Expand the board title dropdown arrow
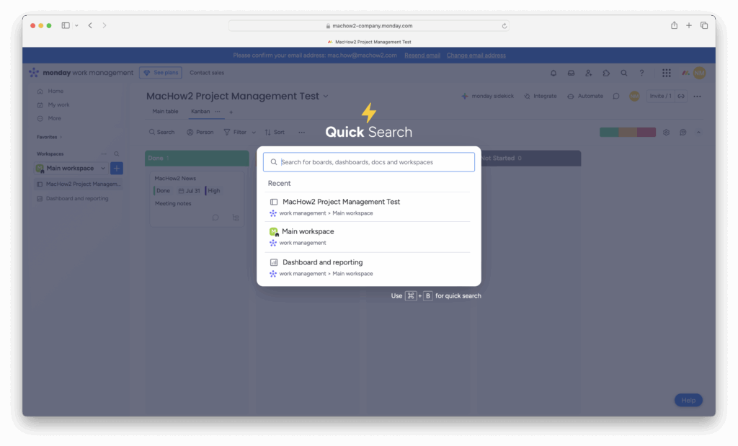The width and height of the screenshot is (738, 446). (326, 96)
